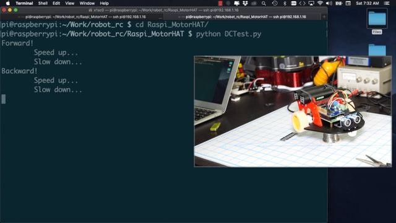
Task: Click the 'Backward!' output line
Action: [19, 71]
